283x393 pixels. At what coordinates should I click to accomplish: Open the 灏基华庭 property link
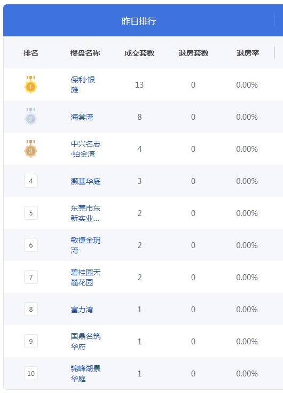click(85, 181)
